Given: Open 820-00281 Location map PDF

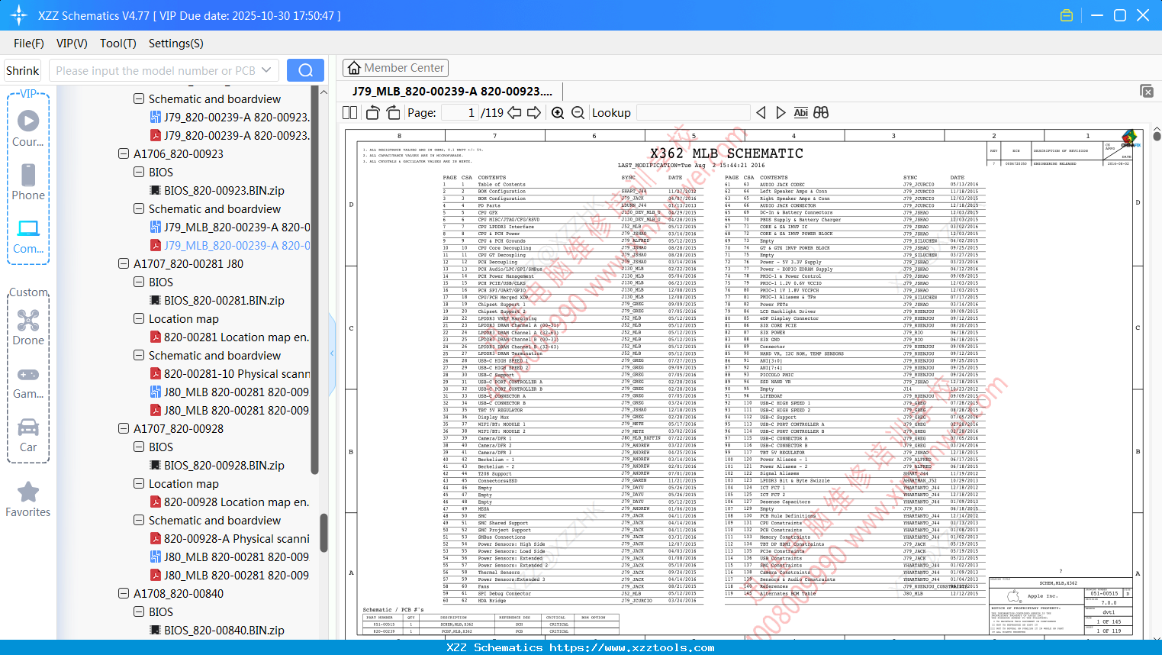Looking at the screenshot, I should [x=230, y=337].
